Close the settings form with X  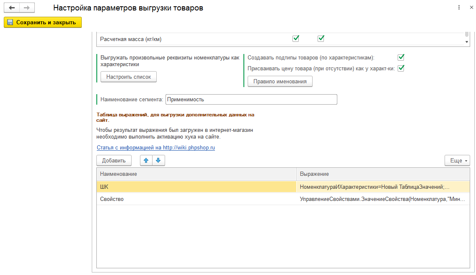(471, 8)
